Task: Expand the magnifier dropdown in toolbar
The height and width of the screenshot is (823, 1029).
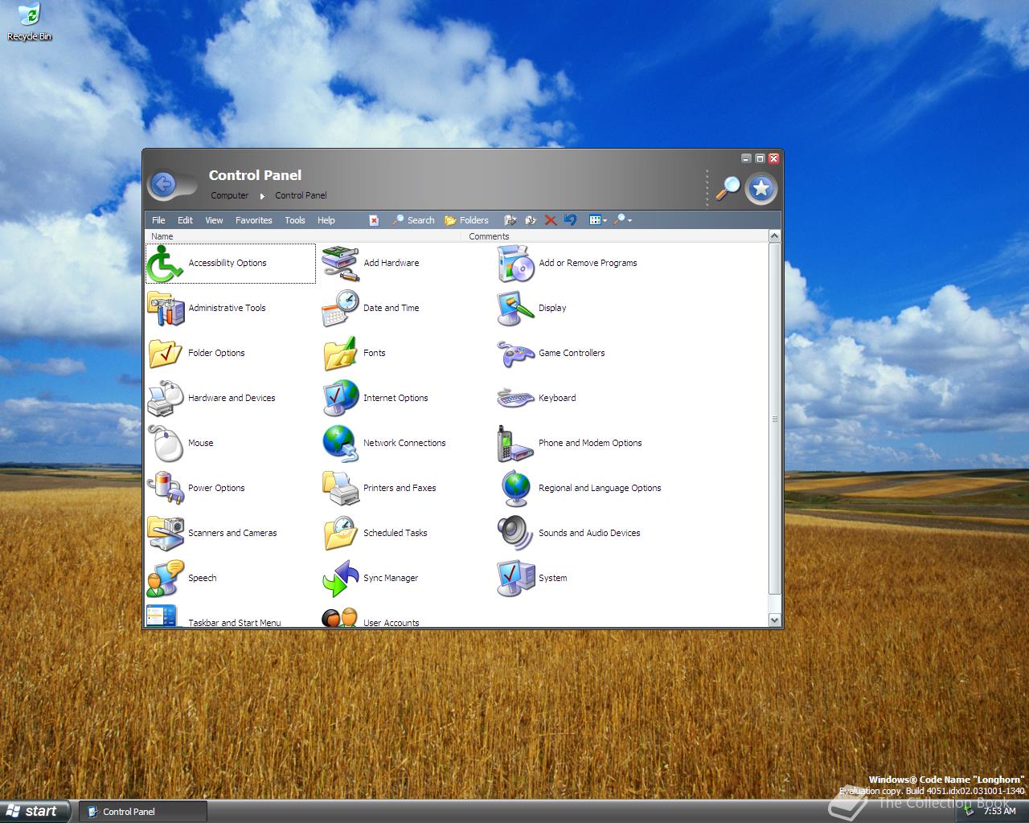Action: pyautogui.click(x=623, y=220)
